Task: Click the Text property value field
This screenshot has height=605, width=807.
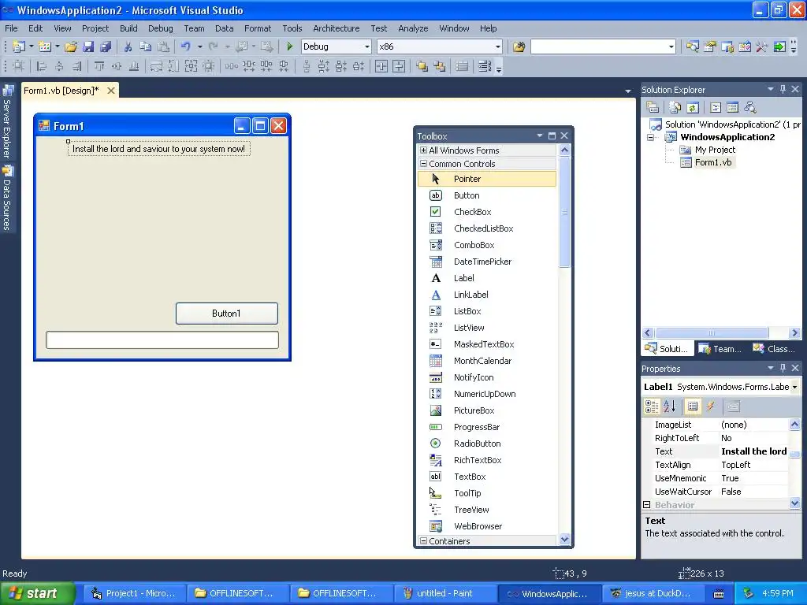Action: pos(753,451)
